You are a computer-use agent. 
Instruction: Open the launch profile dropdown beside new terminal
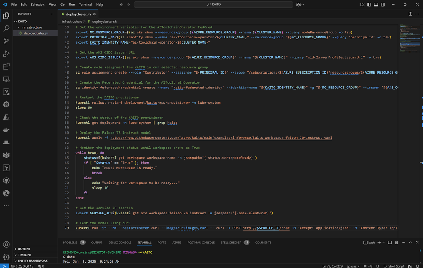(384, 243)
